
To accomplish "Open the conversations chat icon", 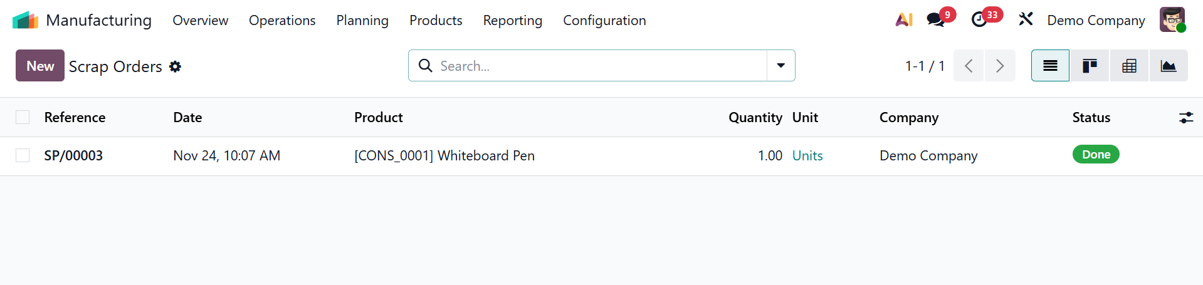I will click(936, 20).
